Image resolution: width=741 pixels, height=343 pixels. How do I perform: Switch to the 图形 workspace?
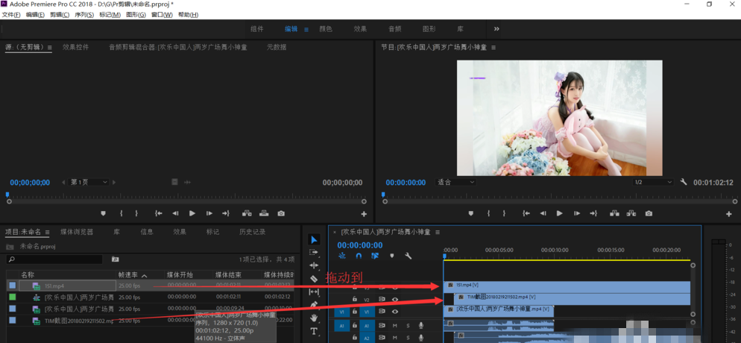pos(429,29)
